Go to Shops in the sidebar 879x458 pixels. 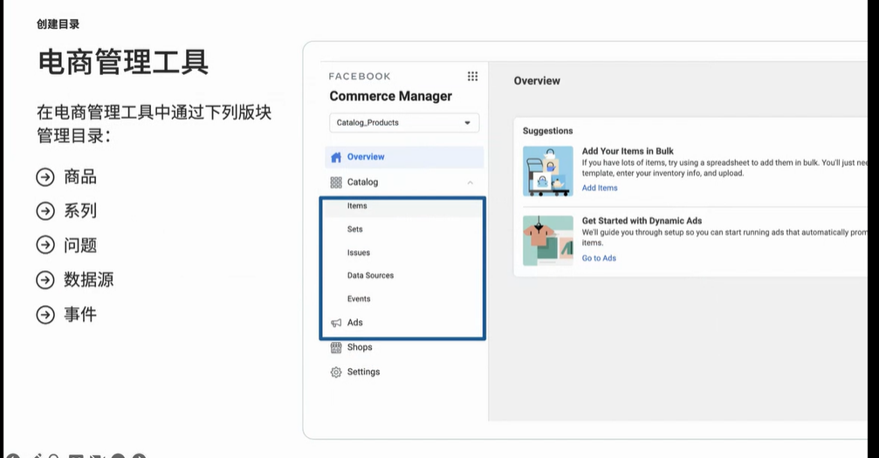point(360,347)
